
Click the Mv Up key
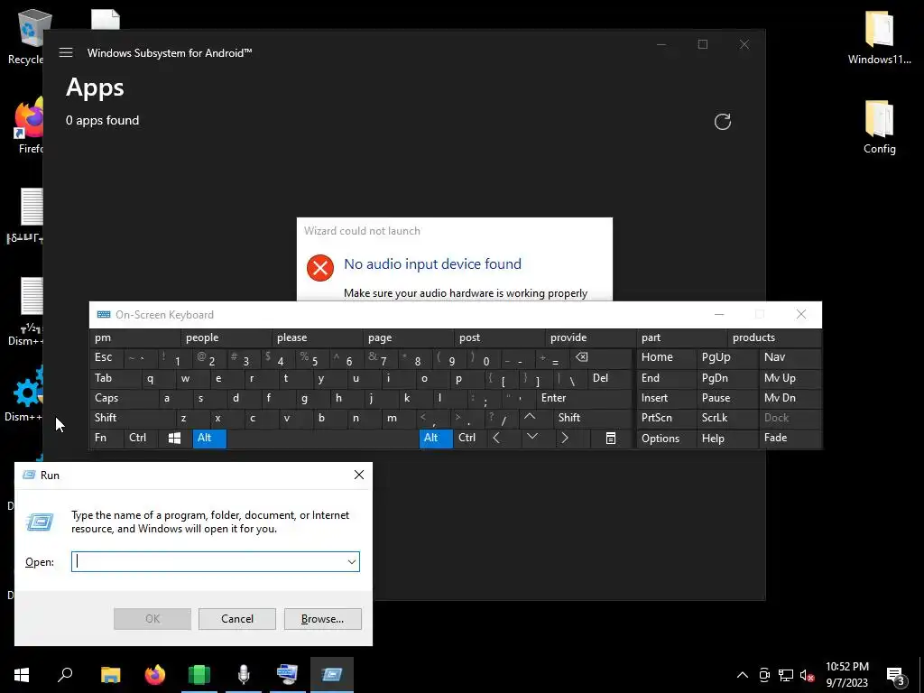tap(790, 378)
